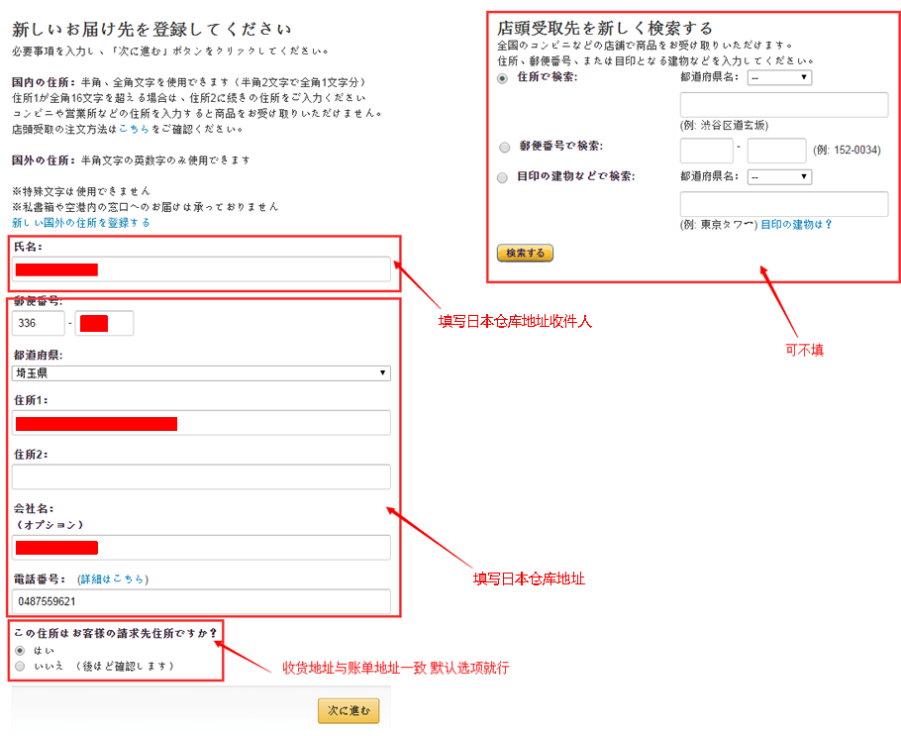
Task: Click the 氏名 name input field
Action: [201, 269]
